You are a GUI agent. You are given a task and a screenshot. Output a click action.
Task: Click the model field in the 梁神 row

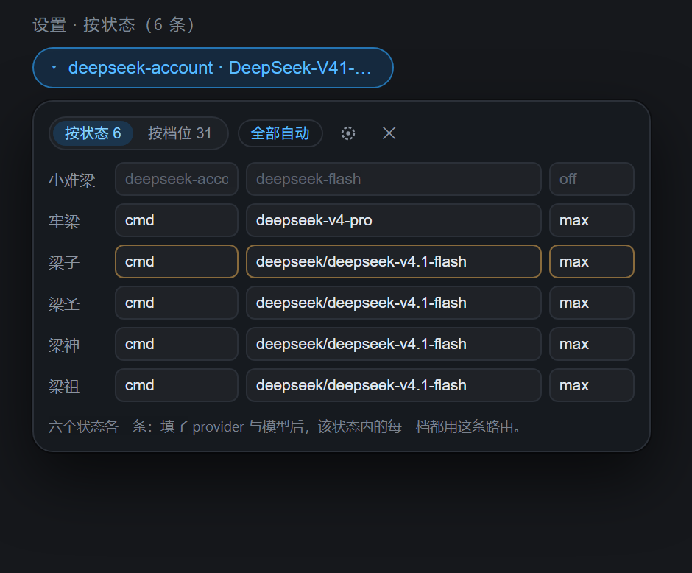(394, 344)
